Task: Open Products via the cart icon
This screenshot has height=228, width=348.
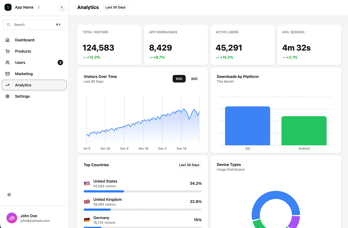Action: 7,51
